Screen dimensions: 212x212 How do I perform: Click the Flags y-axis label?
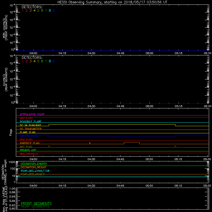coord(11,132)
